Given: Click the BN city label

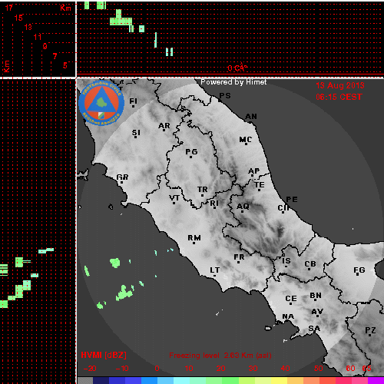Looking at the screenshot, I should click(x=316, y=296).
